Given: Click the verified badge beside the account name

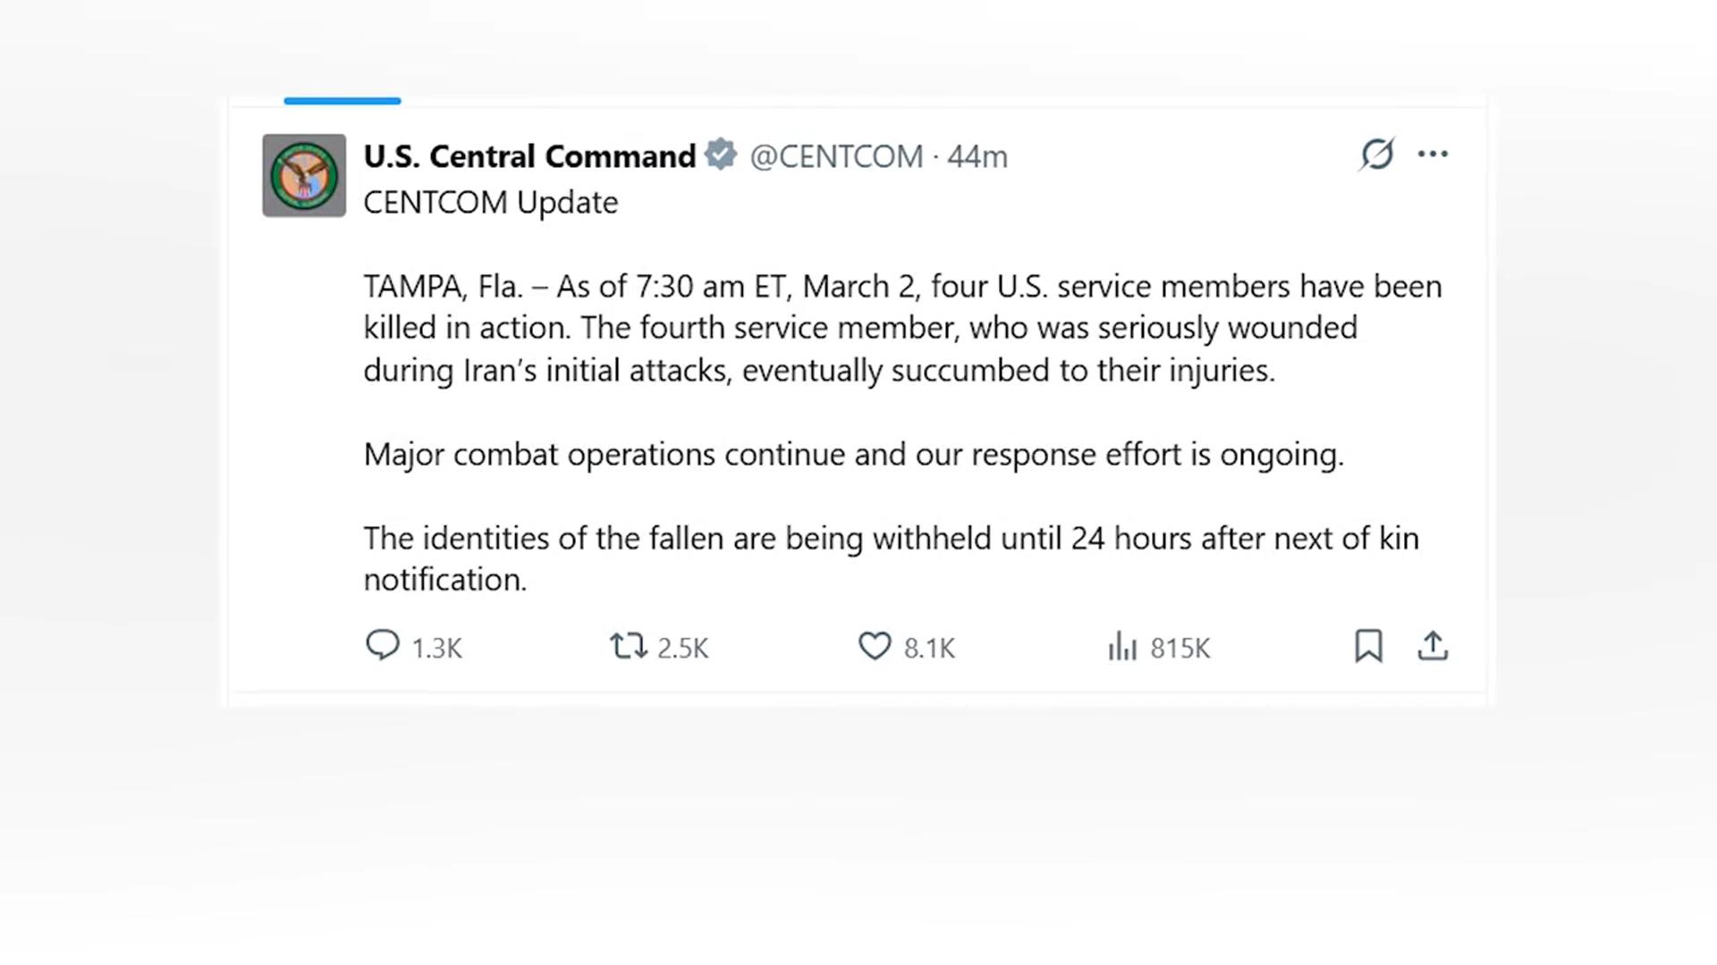Looking at the screenshot, I should point(721,155).
